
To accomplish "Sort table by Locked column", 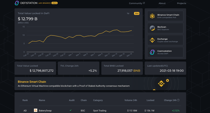I will pos(150,100).
